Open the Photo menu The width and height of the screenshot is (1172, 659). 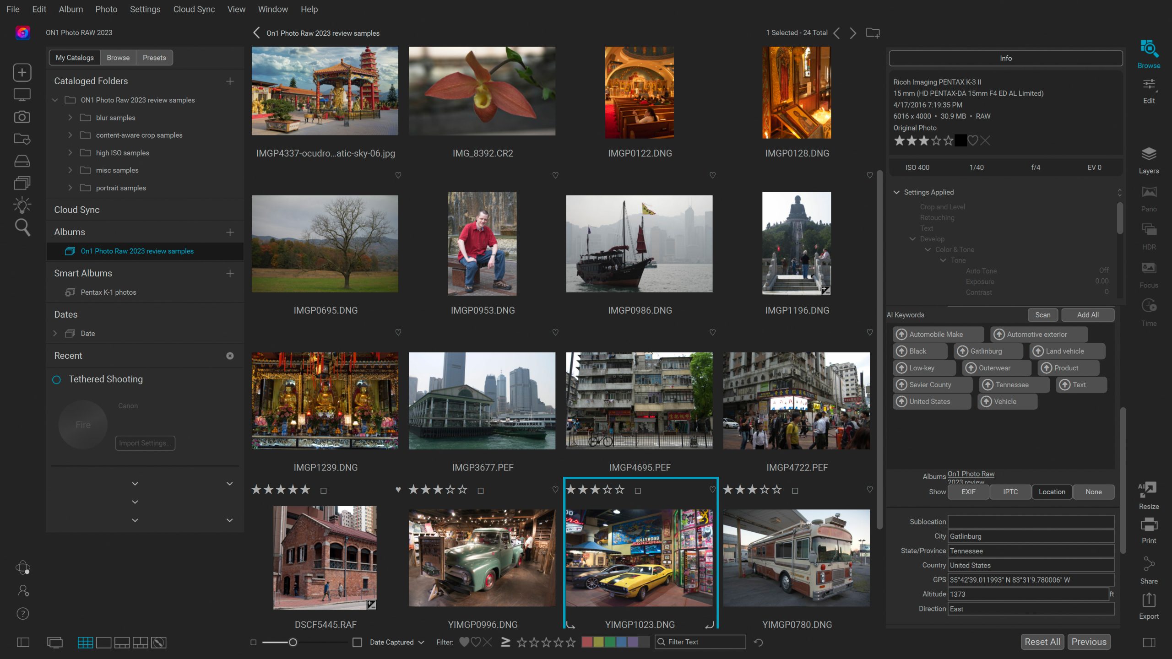coord(105,9)
